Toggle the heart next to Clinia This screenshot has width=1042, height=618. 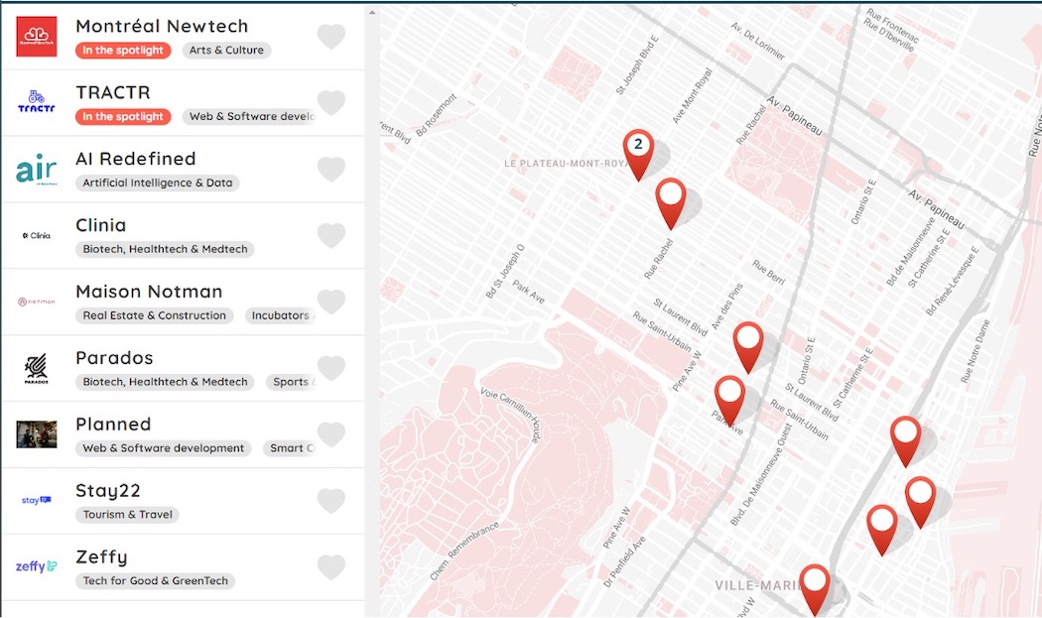[x=330, y=236]
